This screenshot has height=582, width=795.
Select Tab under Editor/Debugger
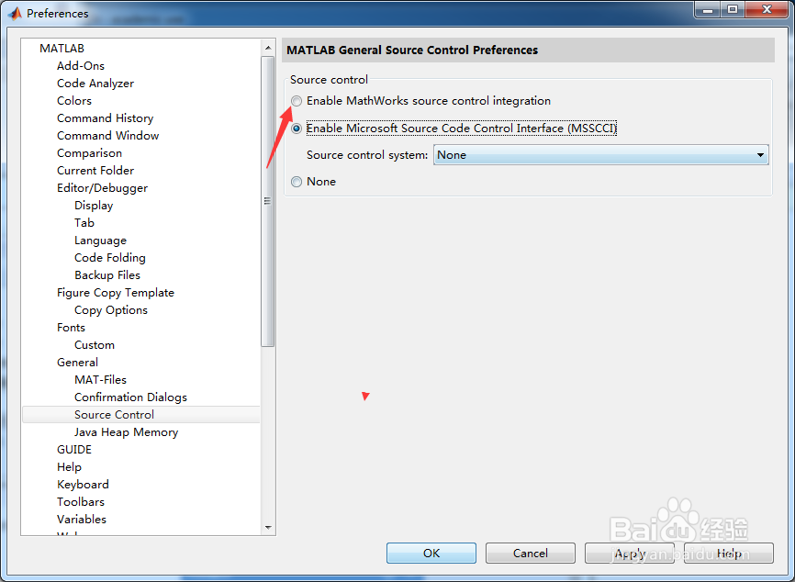(84, 222)
